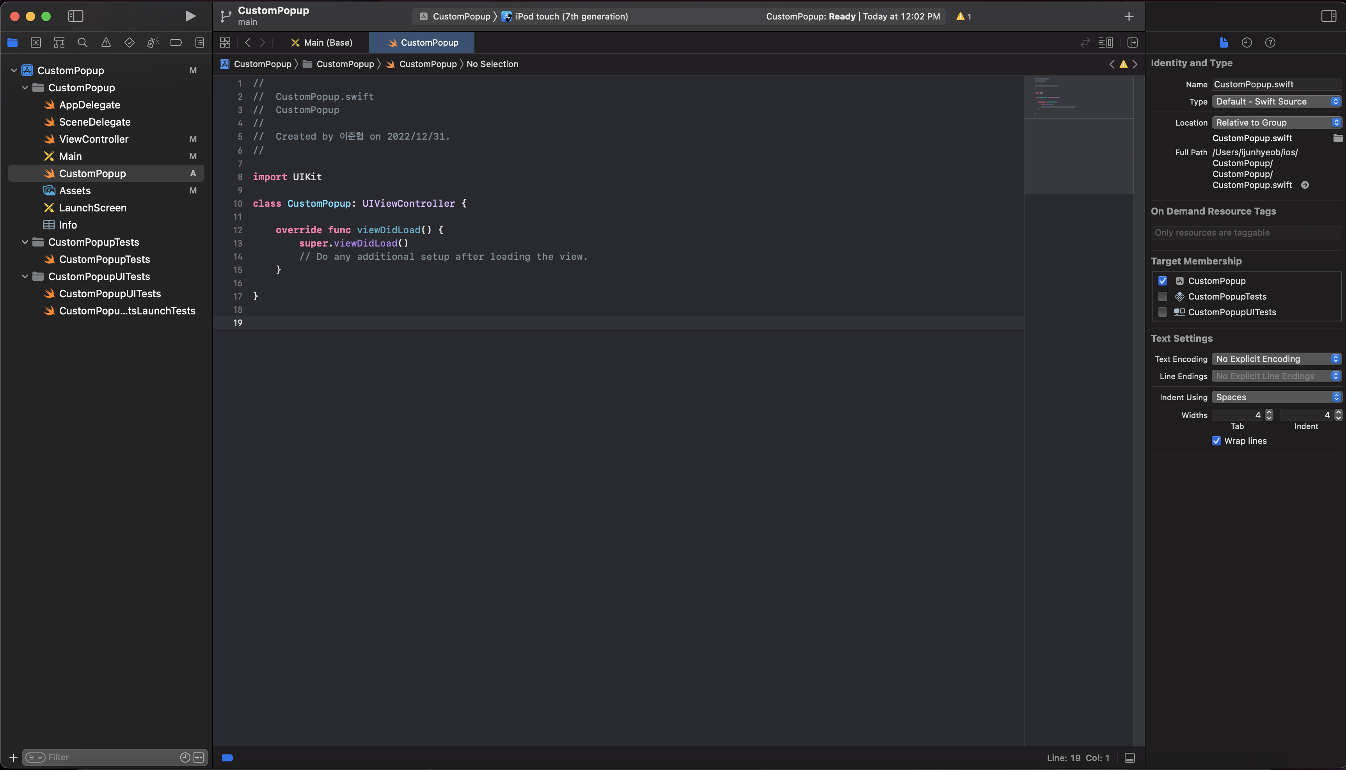The image size is (1346, 770).
Task: Open the Find navigator magnifier icon
Action: click(82, 42)
